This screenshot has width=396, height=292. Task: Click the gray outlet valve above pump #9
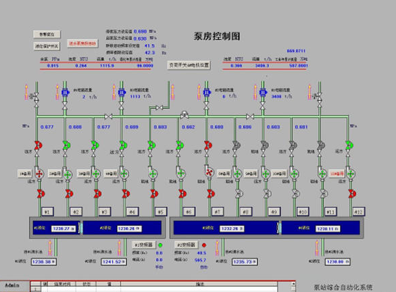(264, 145)
